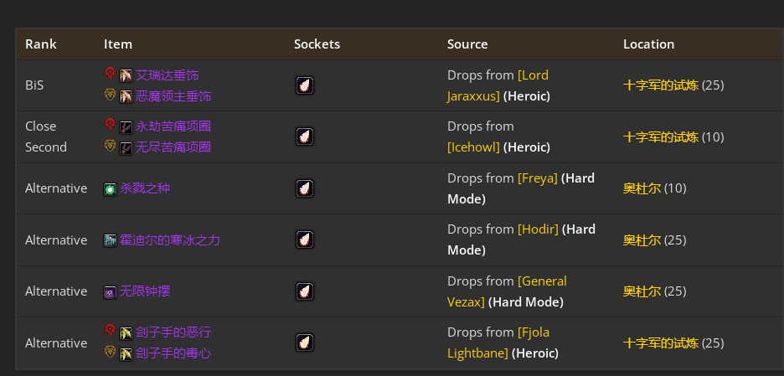The image size is (784, 376).
Task: Click the 恶魔领主垂饰 item icon
Action: pos(126,96)
